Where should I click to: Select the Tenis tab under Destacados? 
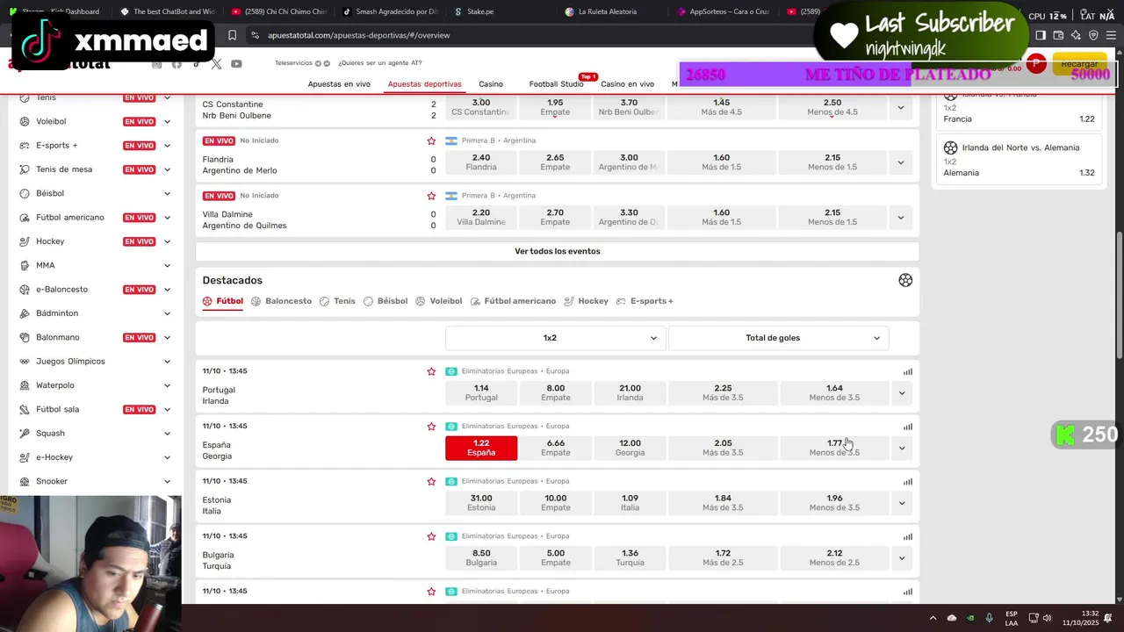pyautogui.click(x=337, y=301)
